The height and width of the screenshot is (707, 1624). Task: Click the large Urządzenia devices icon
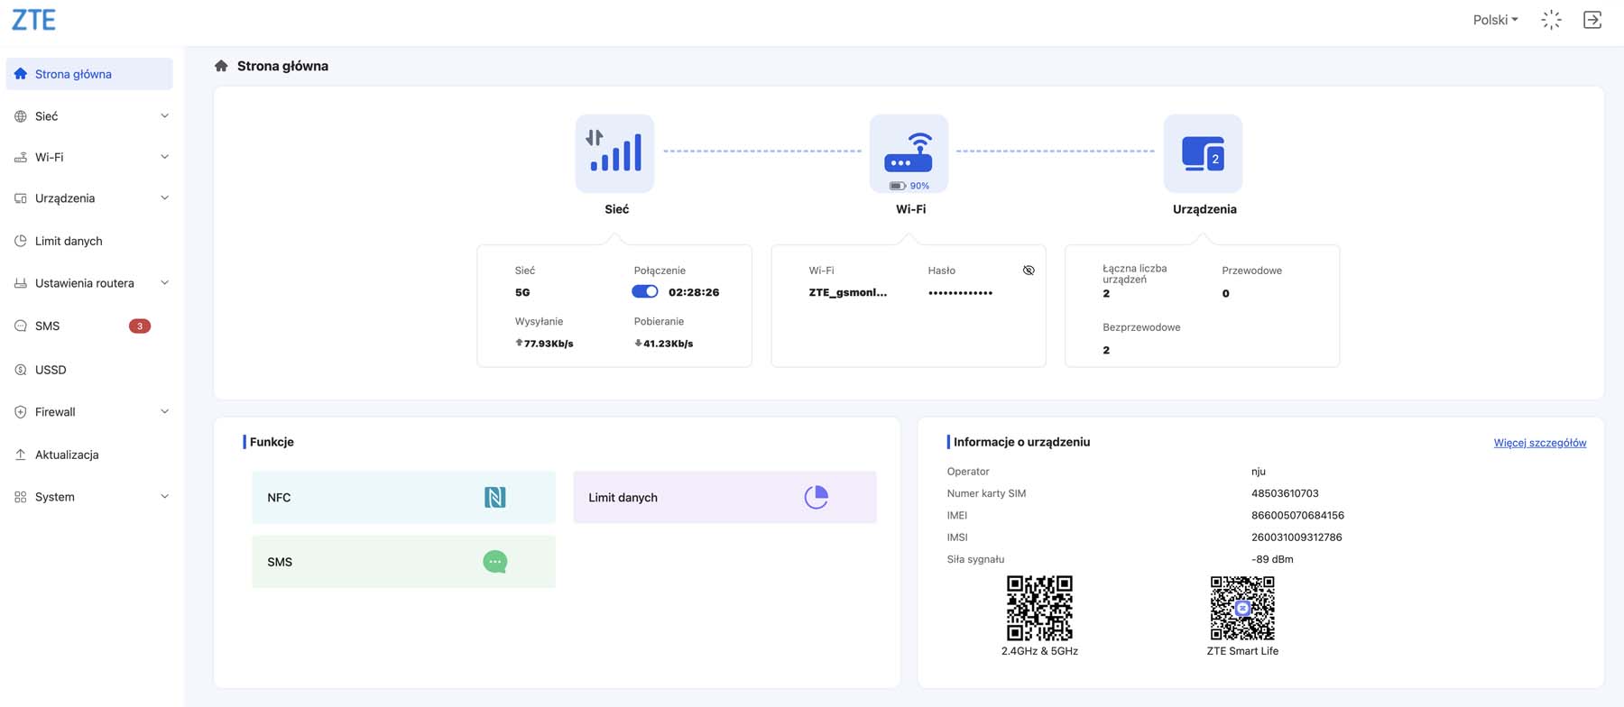[x=1203, y=153]
